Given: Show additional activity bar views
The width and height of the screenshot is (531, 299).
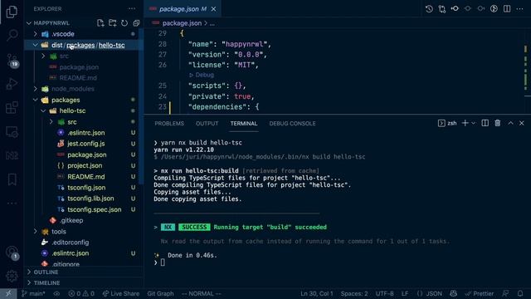Looking at the screenshot, I should pyautogui.click(x=12, y=203).
